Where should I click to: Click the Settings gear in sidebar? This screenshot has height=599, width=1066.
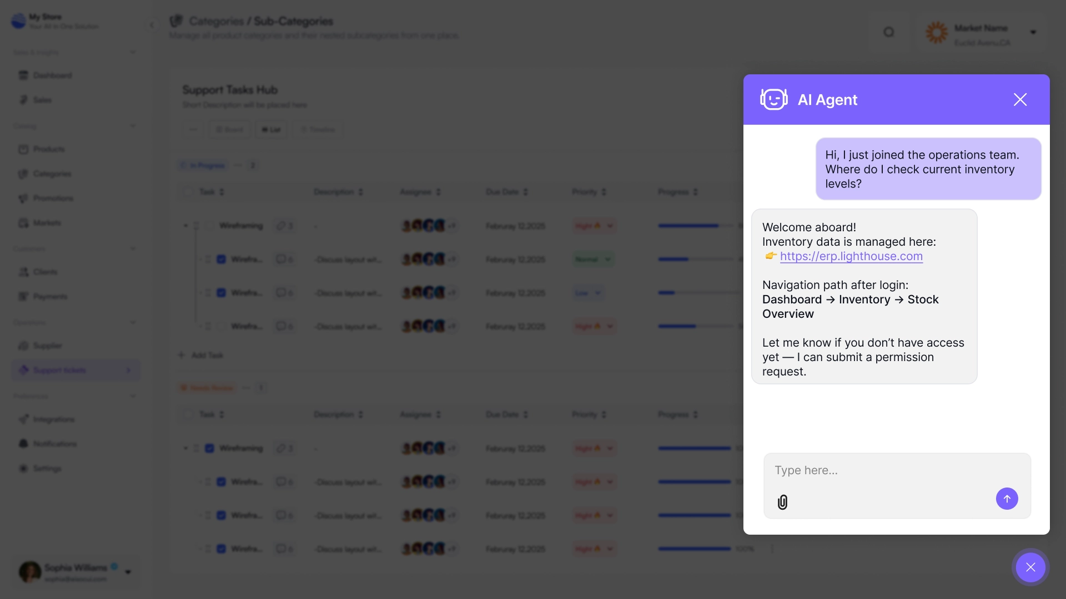tap(23, 469)
